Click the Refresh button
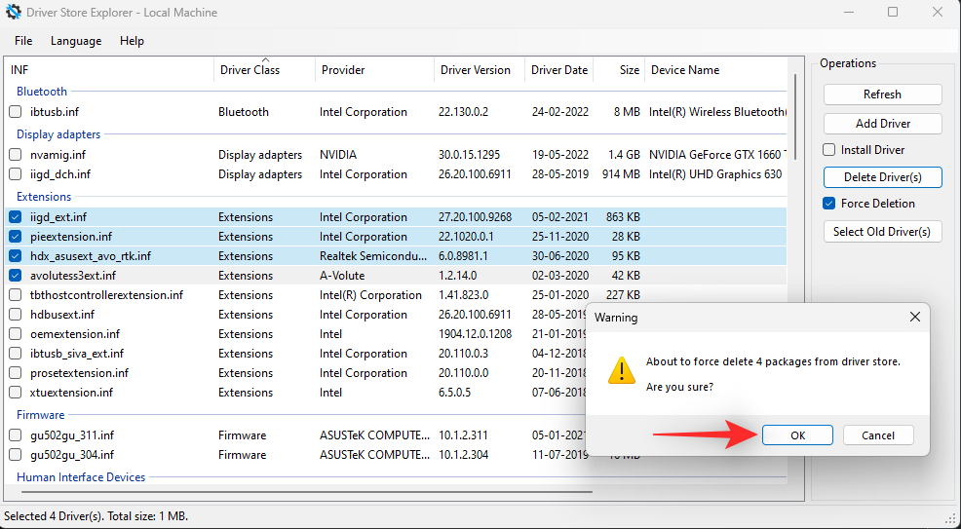 click(x=883, y=94)
